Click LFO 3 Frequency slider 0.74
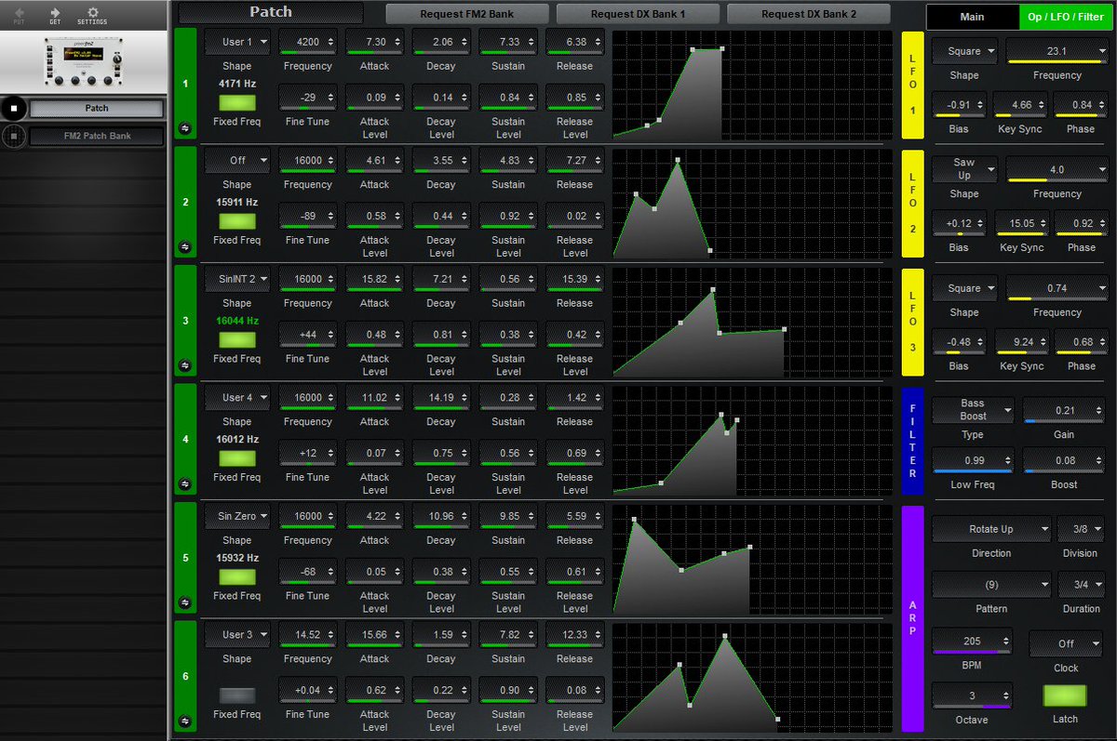The width and height of the screenshot is (1117, 741). pos(1056,288)
